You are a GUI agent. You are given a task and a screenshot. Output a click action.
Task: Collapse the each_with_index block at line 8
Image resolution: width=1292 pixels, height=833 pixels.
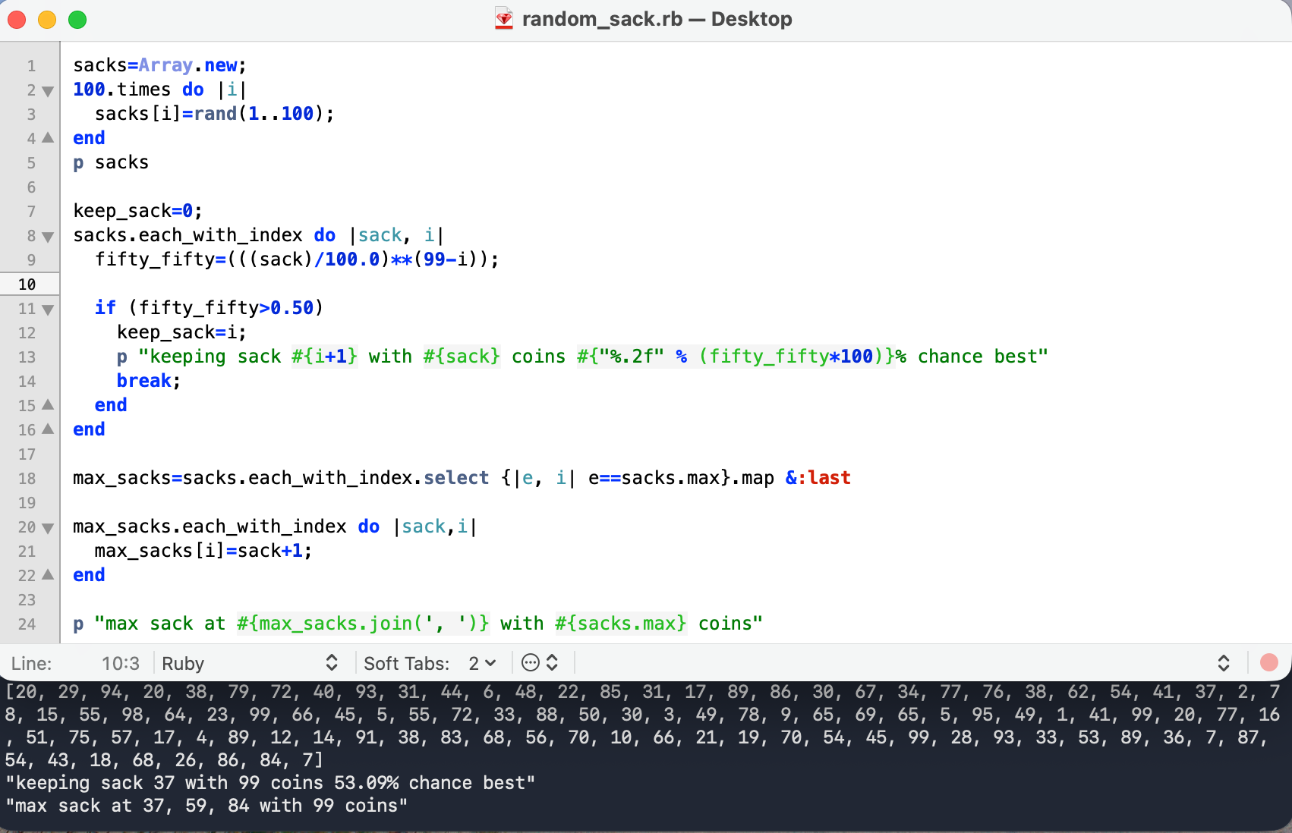[48, 237]
